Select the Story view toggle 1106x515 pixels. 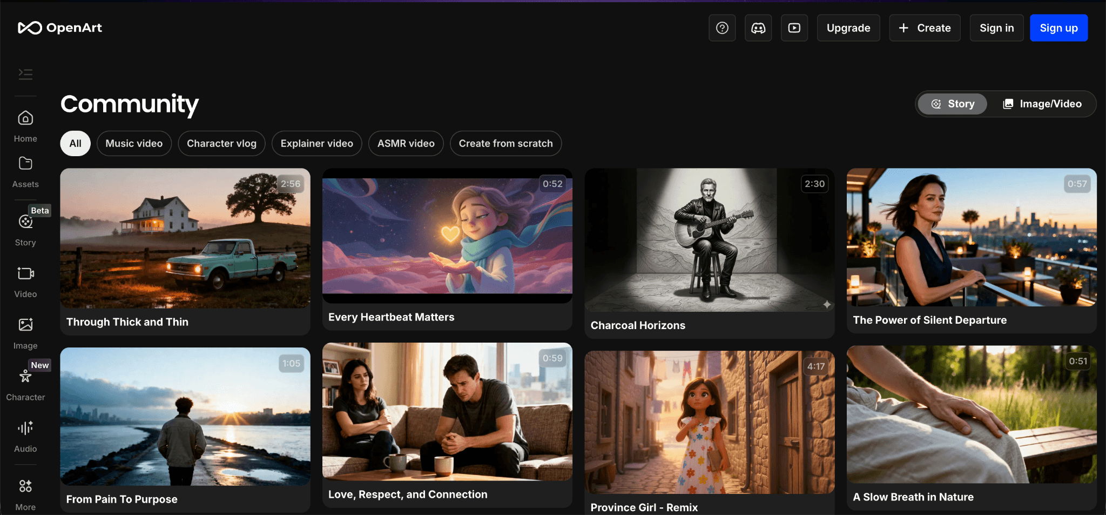pos(953,104)
